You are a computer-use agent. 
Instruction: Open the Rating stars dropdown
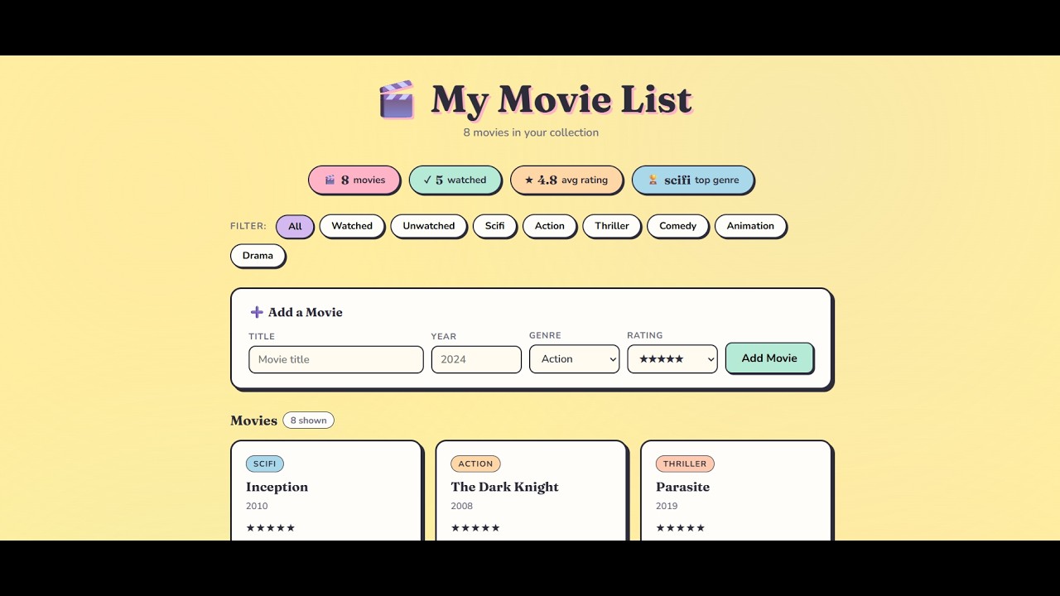(x=672, y=359)
